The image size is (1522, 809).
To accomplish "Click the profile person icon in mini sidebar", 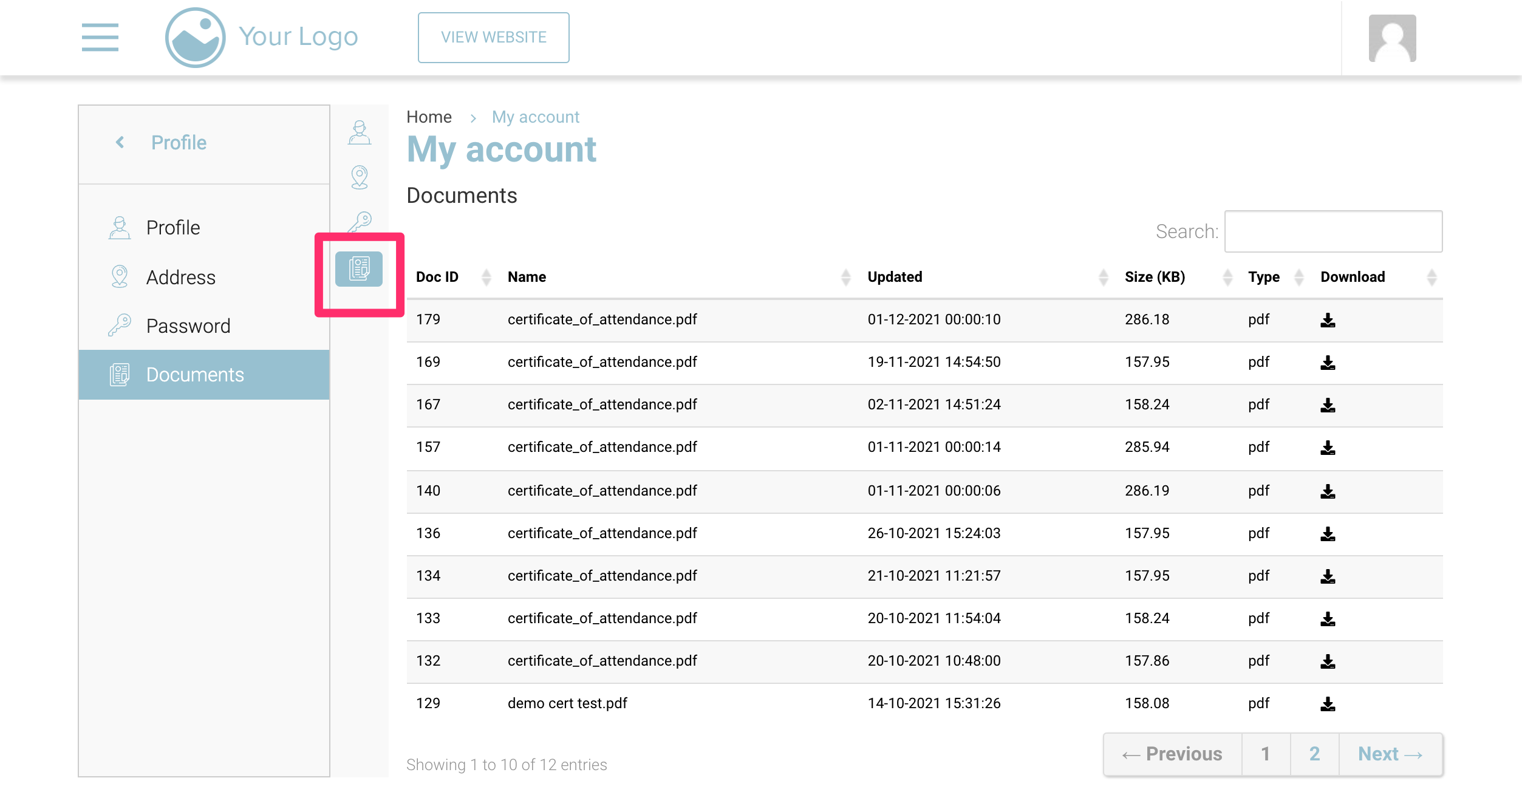I will 360,132.
